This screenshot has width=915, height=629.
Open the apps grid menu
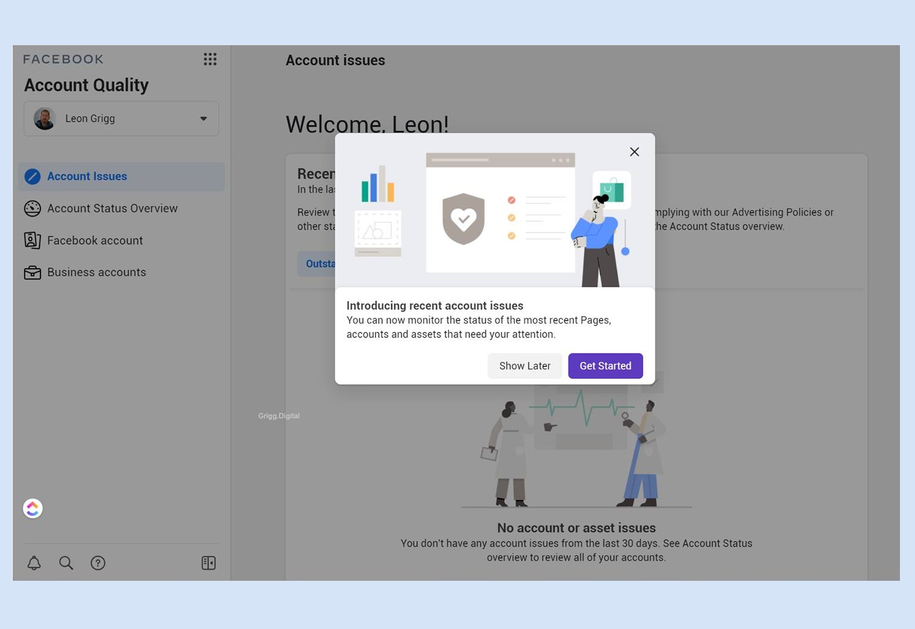point(210,58)
